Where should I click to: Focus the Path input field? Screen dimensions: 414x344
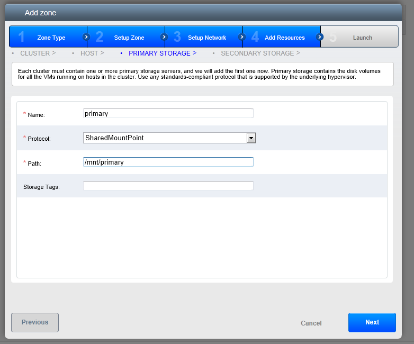pyautogui.click(x=168, y=162)
